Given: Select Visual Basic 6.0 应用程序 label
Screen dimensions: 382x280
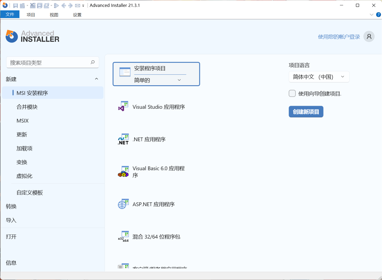Looking at the screenshot, I should [159, 172].
